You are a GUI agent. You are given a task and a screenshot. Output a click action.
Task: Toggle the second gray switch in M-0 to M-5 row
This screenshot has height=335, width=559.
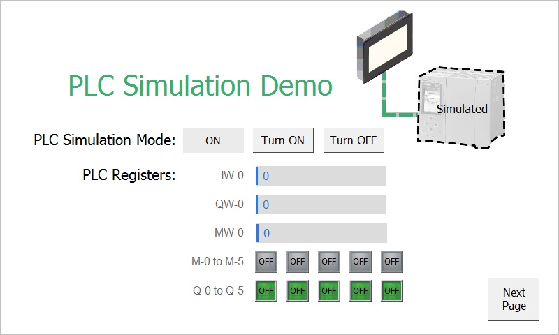pyautogui.click(x=298, y=261)
